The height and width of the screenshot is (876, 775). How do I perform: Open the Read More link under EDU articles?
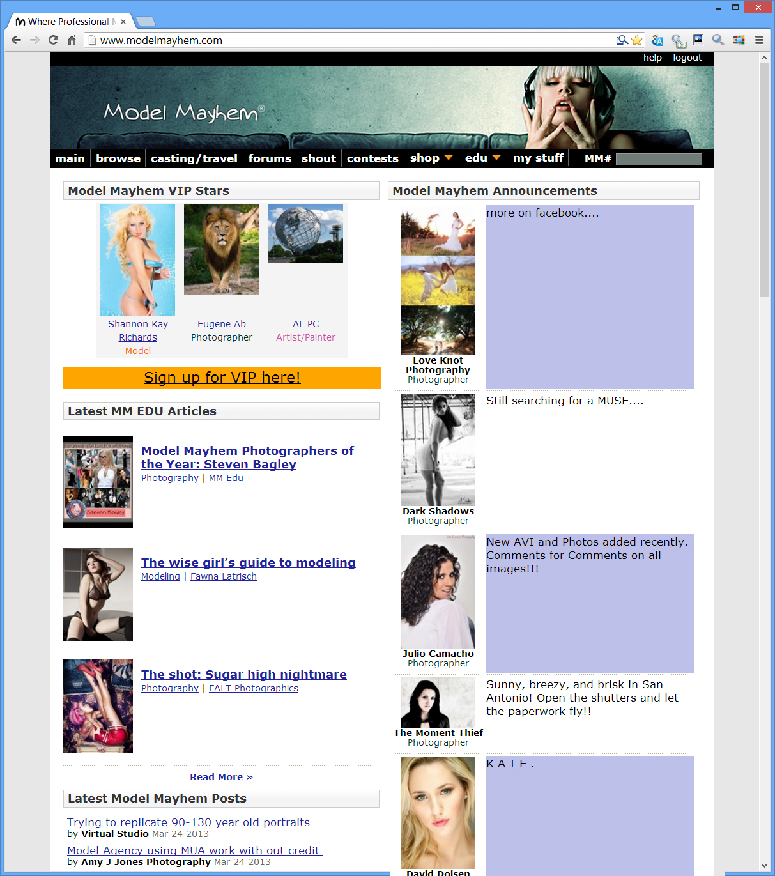pos(221,776)
